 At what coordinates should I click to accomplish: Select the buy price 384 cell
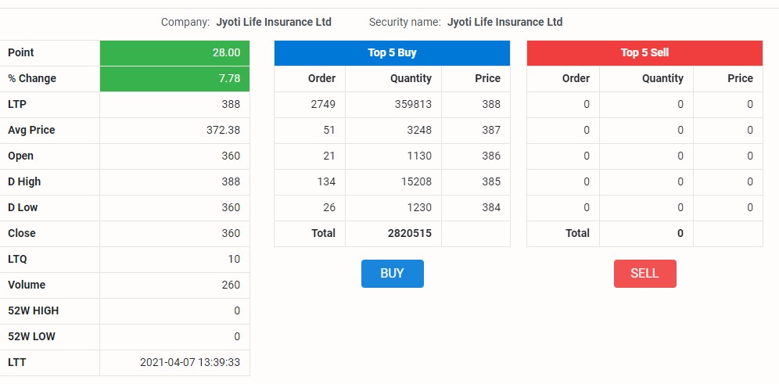tap(476, 208)
